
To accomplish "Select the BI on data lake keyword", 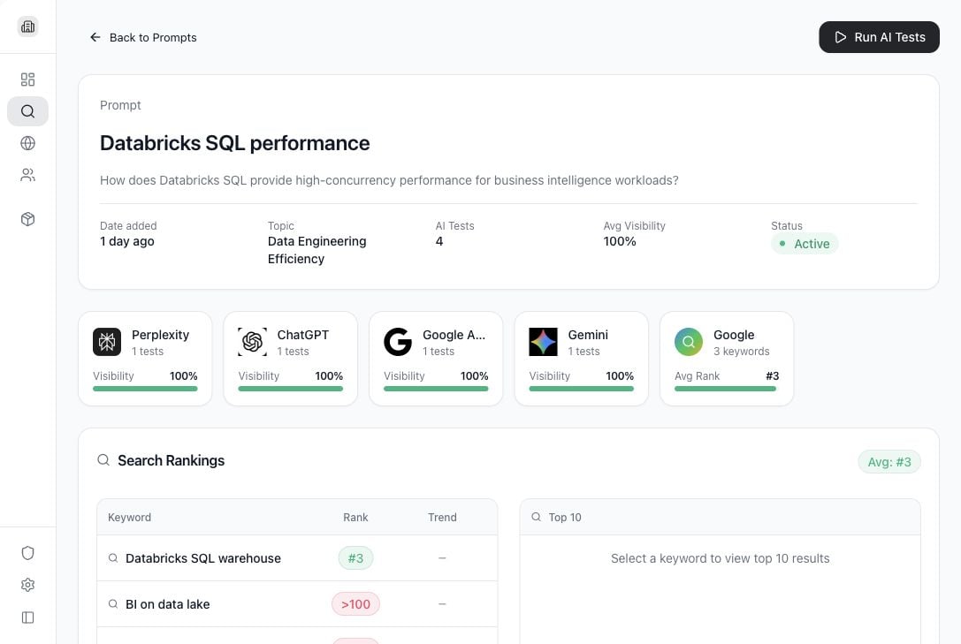I will click(167, 604).
